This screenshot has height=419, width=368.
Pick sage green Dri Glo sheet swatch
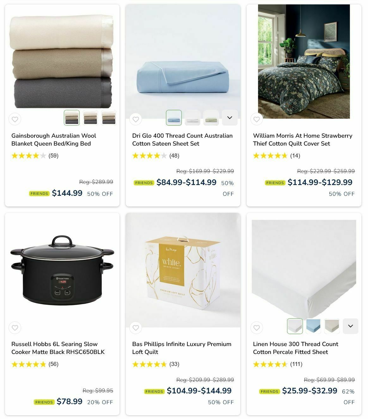(211, 118)
